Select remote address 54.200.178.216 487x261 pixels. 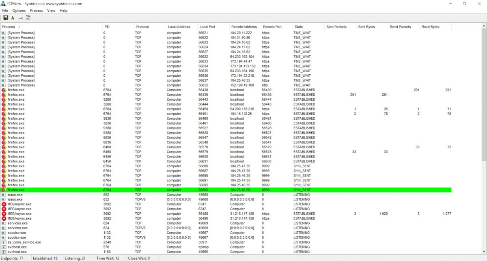pyautogui.click(x=242, y=109)
